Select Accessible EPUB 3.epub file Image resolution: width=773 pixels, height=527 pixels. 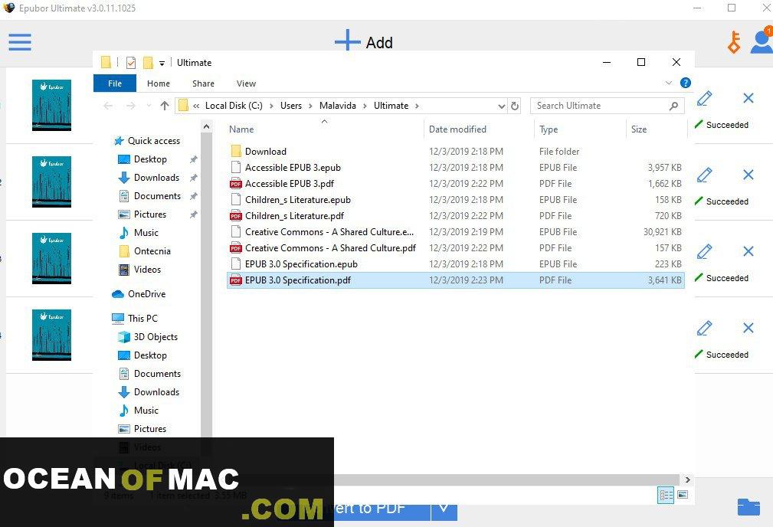pyautogui.click(x=456, y=168)
